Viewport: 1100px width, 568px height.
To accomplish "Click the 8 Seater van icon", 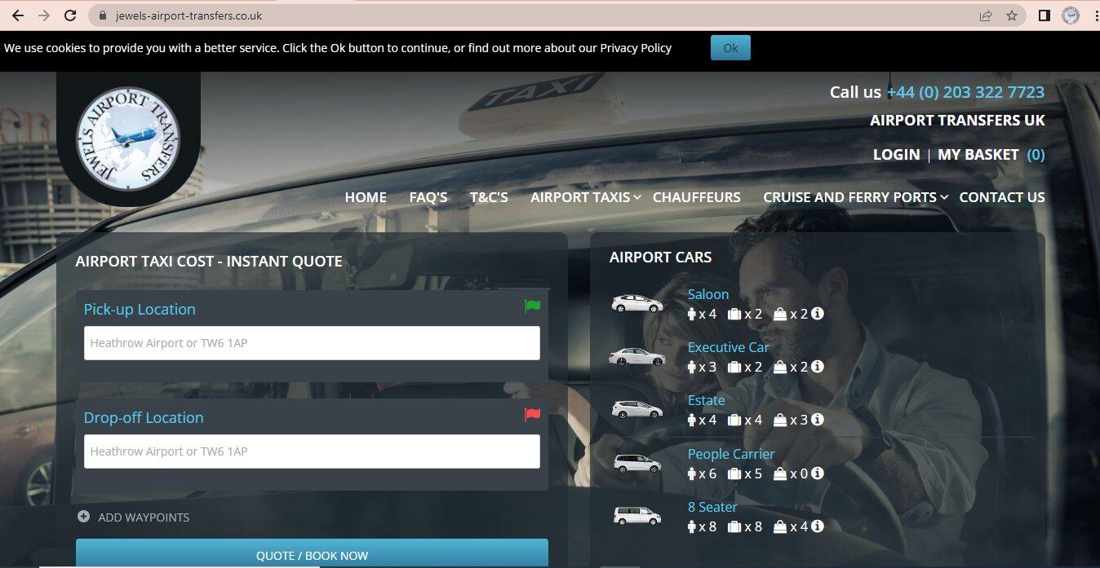I will 637,516.
